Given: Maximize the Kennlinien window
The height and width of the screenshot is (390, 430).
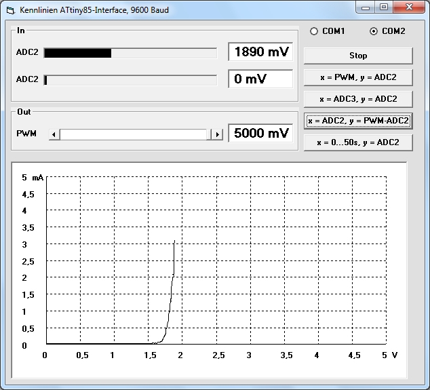Looking at the screenshot, I should click(384, 7).
